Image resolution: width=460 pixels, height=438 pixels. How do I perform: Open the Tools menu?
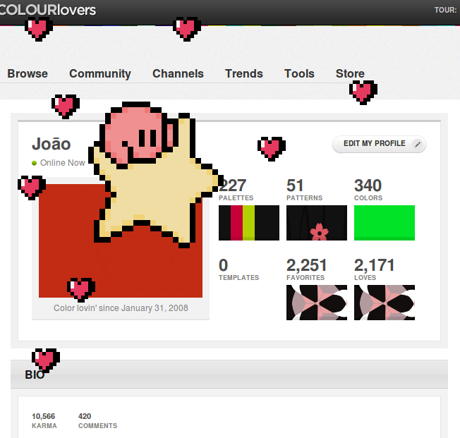click(299, 73)
